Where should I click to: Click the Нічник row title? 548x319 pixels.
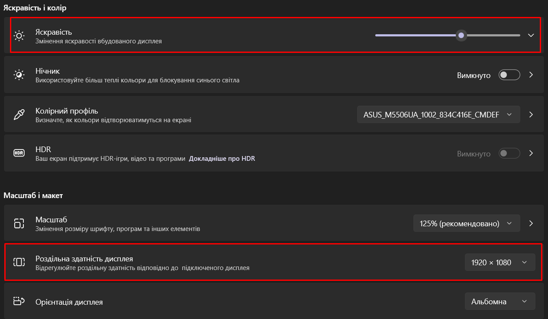pyautogui.click(x=48, y=71)
